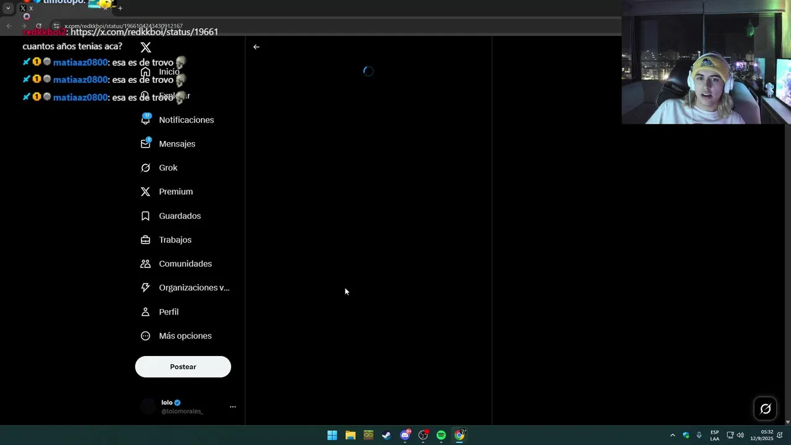Viewport: 791px width, 445px height.
Task: Click the browser address bar URL
Action: coord(124,26)
